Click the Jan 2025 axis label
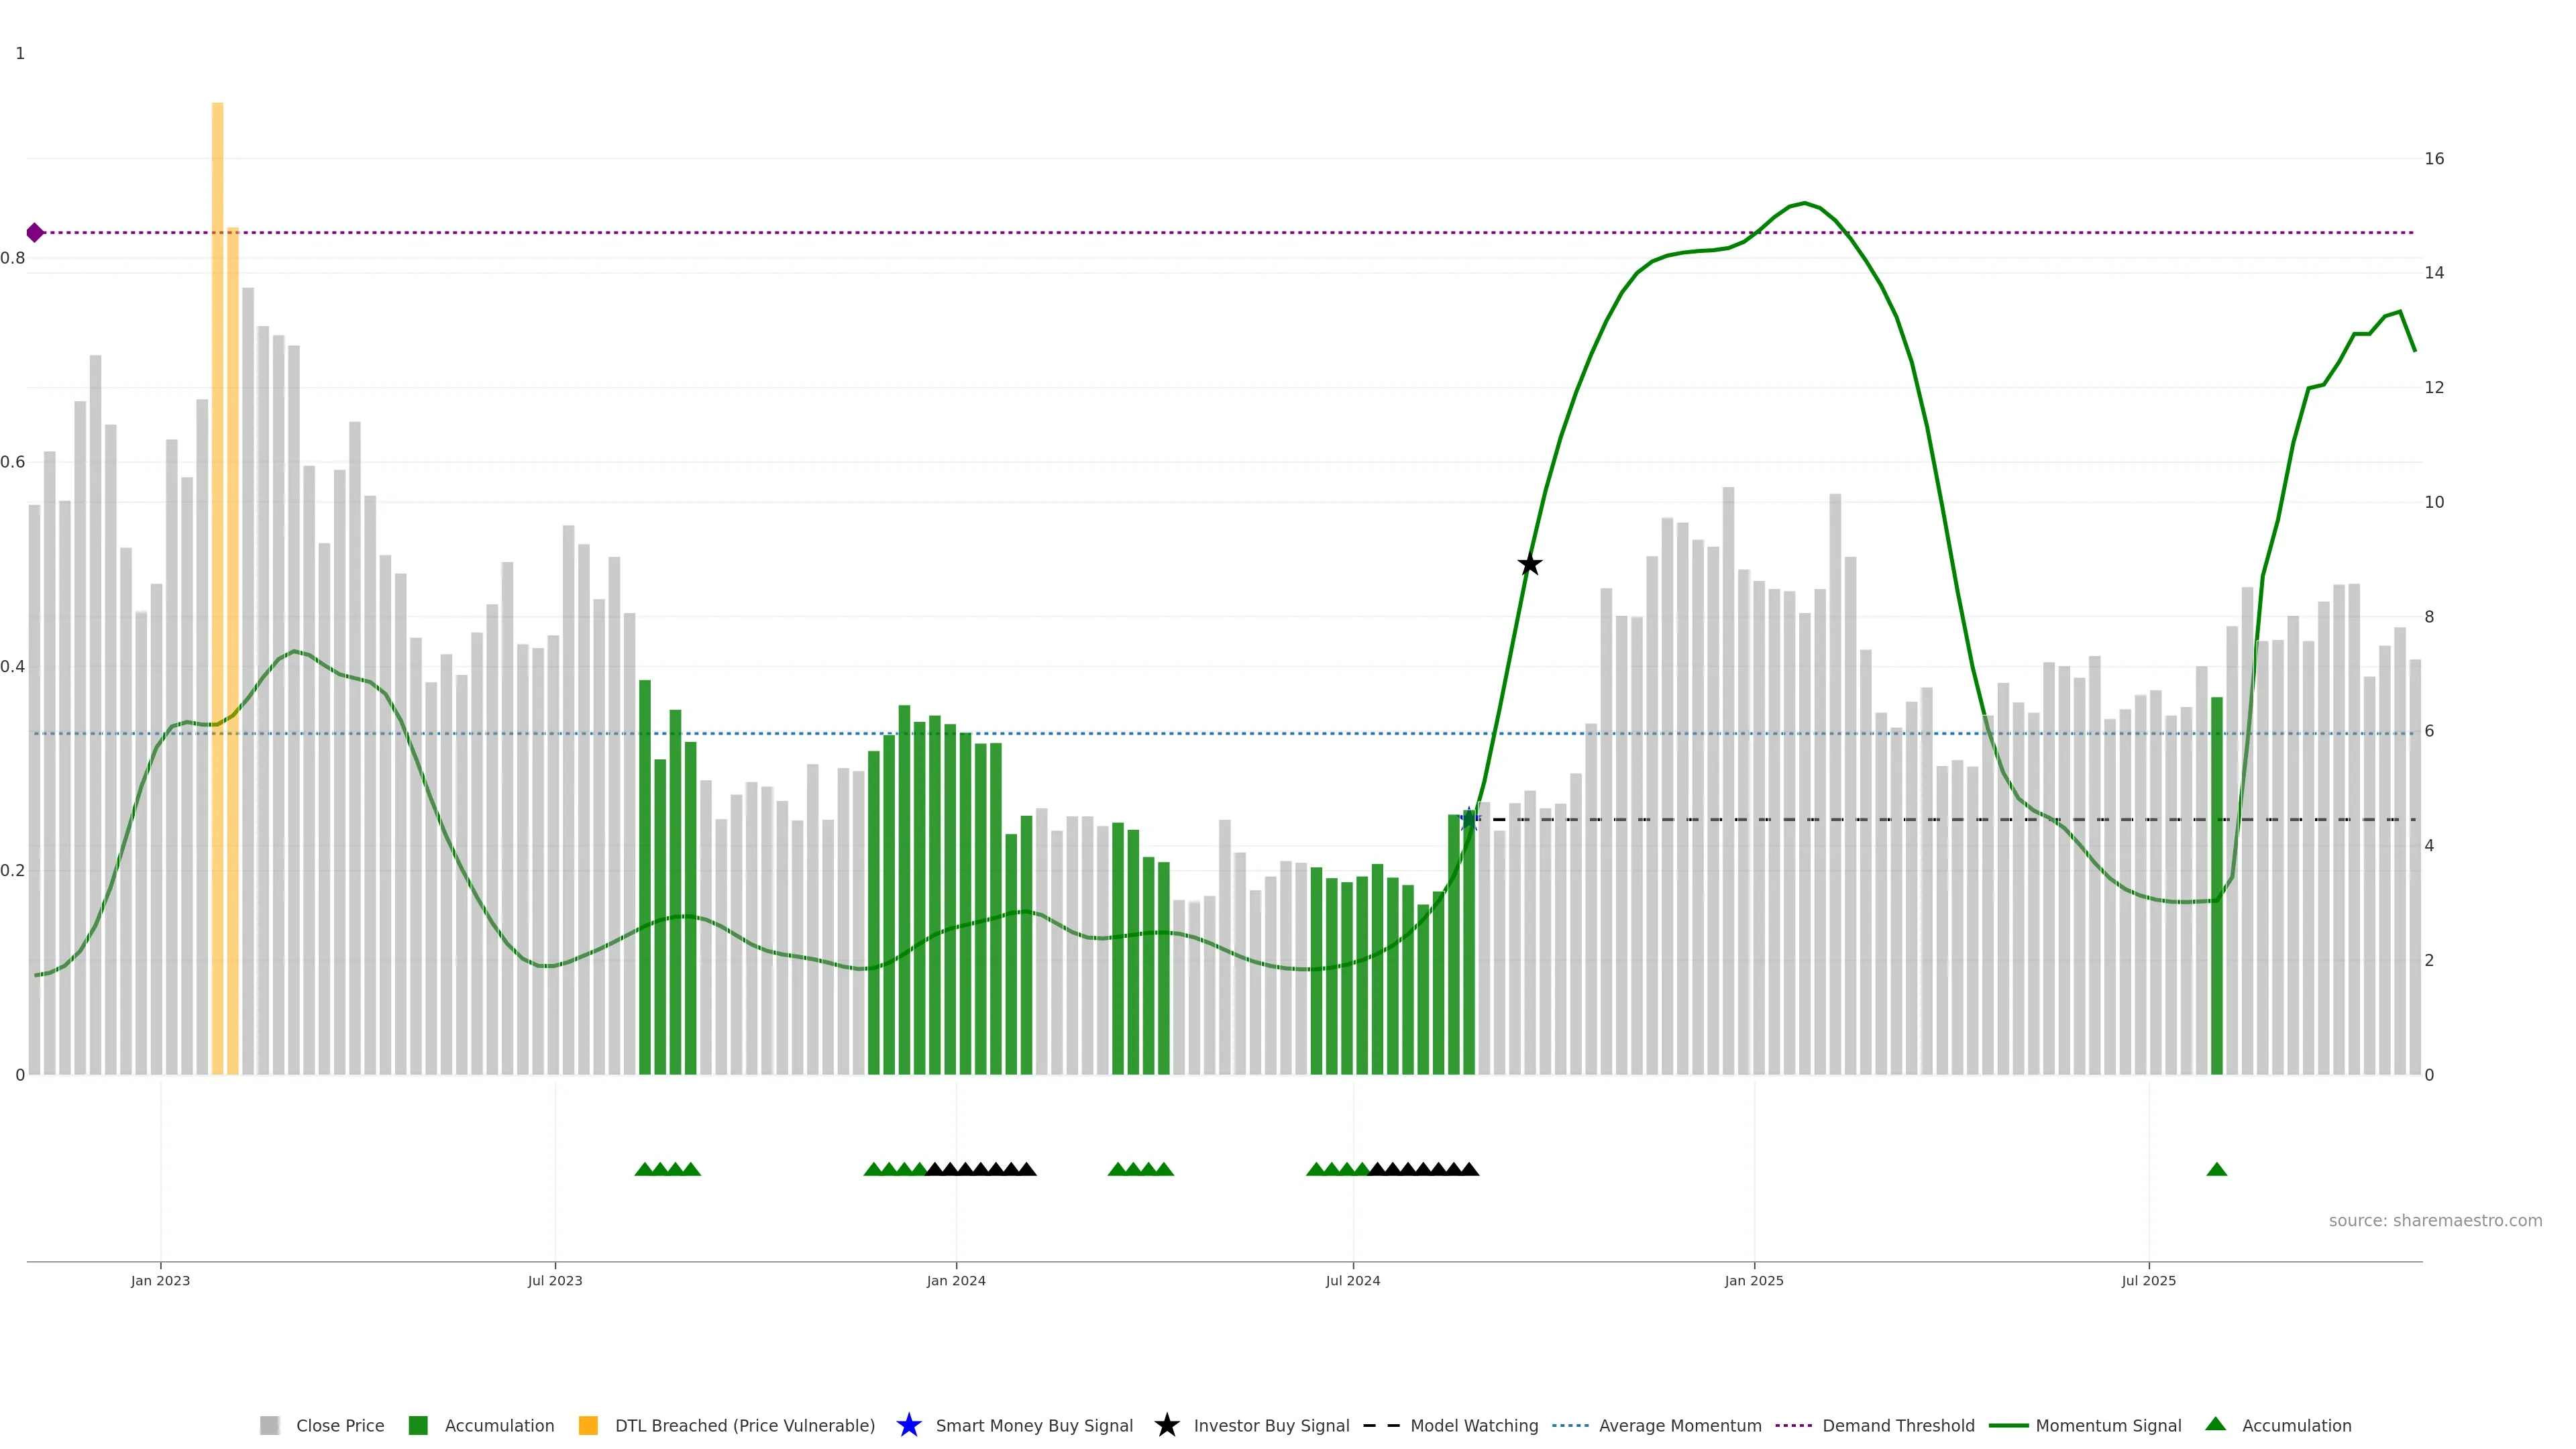Screen dimensions: 2576x1449 (x=1753, y=1280)
